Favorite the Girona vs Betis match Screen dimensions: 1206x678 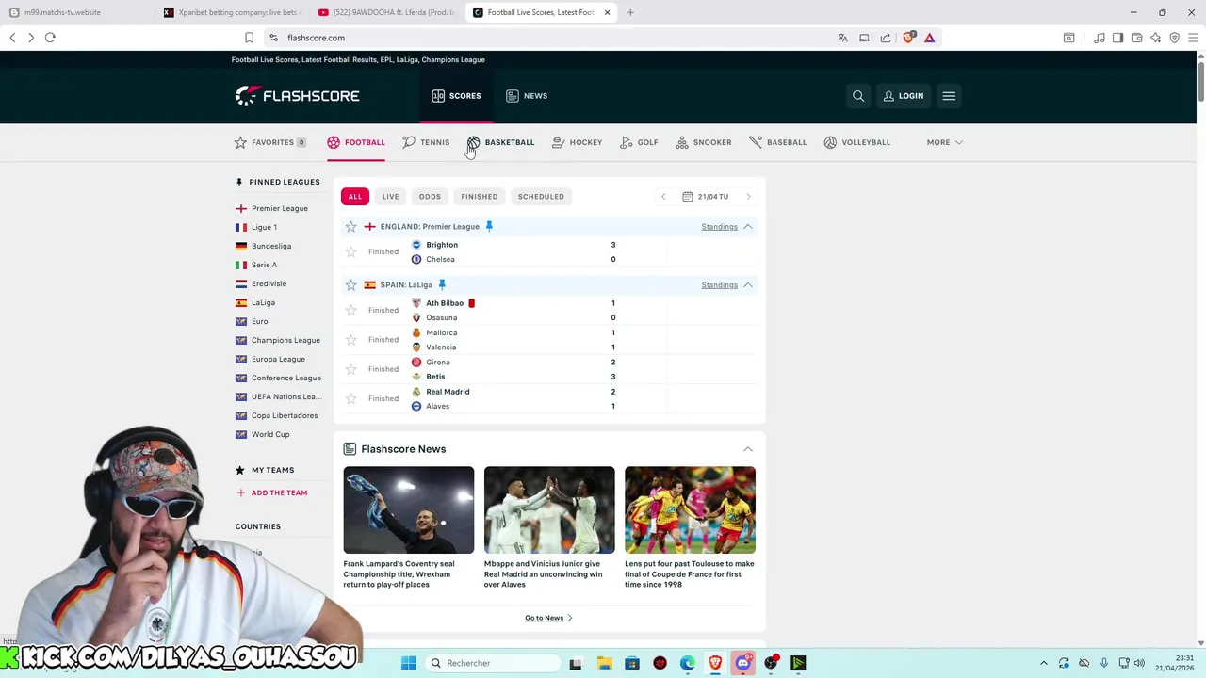pyautogui.click(x=351, y=369)
